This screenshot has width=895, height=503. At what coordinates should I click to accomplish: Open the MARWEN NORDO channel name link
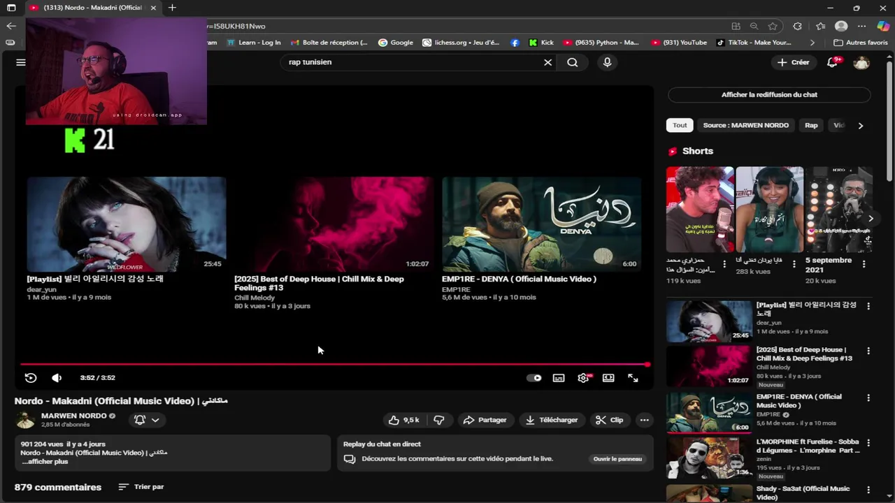click(74, 416)
